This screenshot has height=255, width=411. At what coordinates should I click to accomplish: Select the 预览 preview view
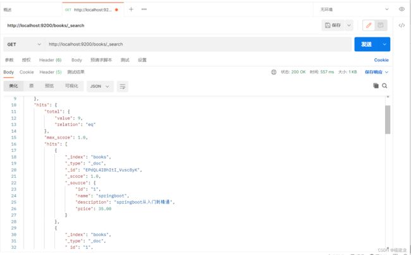pos(49,86)
